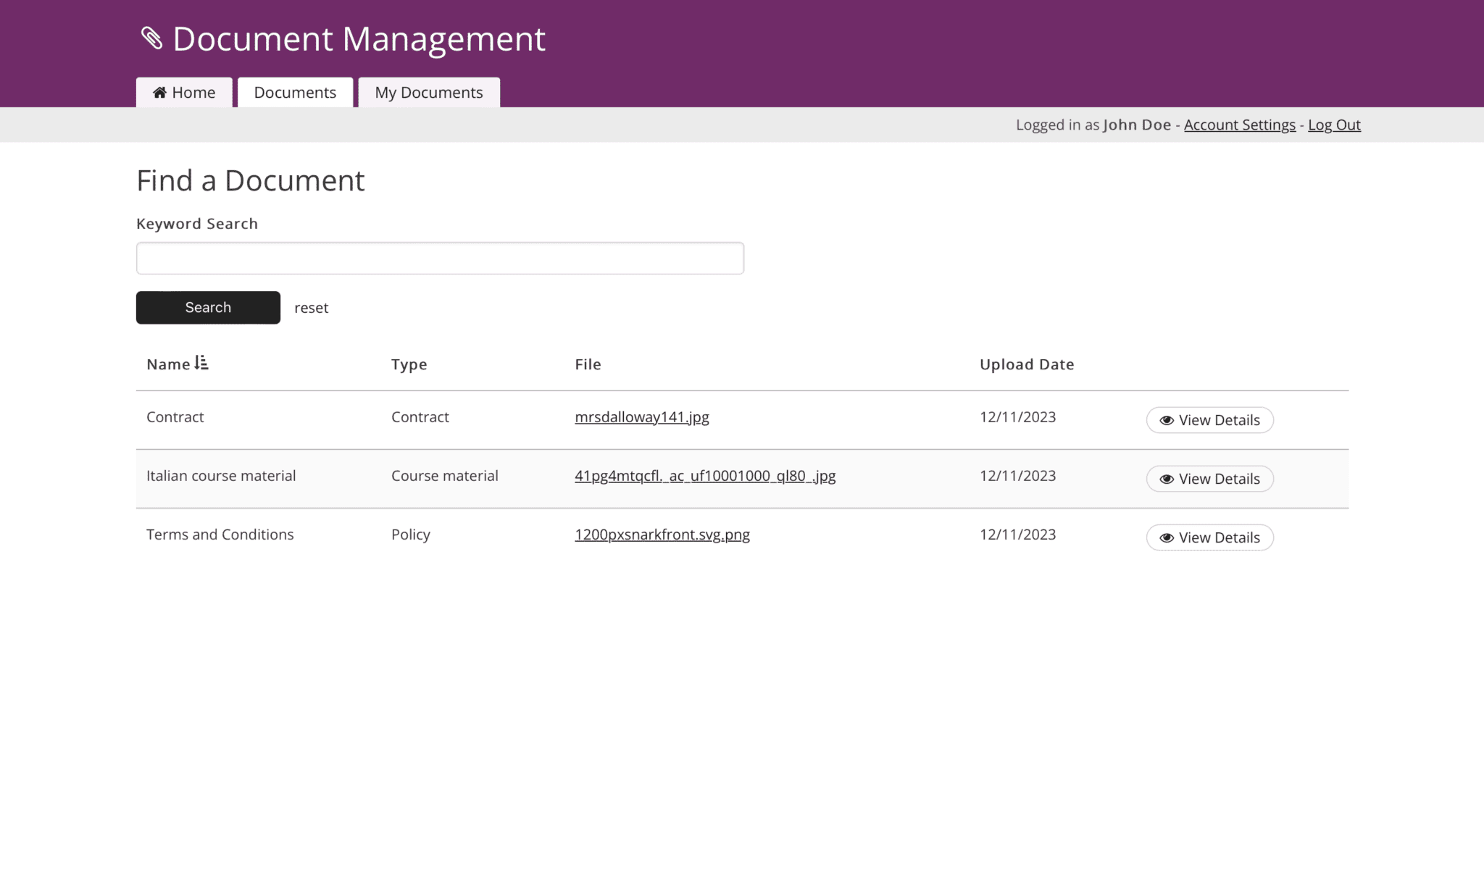Click the sort icon next to Name
The width and height of the screenshot is (1484, 872).
pyautogui.click(x=203, y=363)
